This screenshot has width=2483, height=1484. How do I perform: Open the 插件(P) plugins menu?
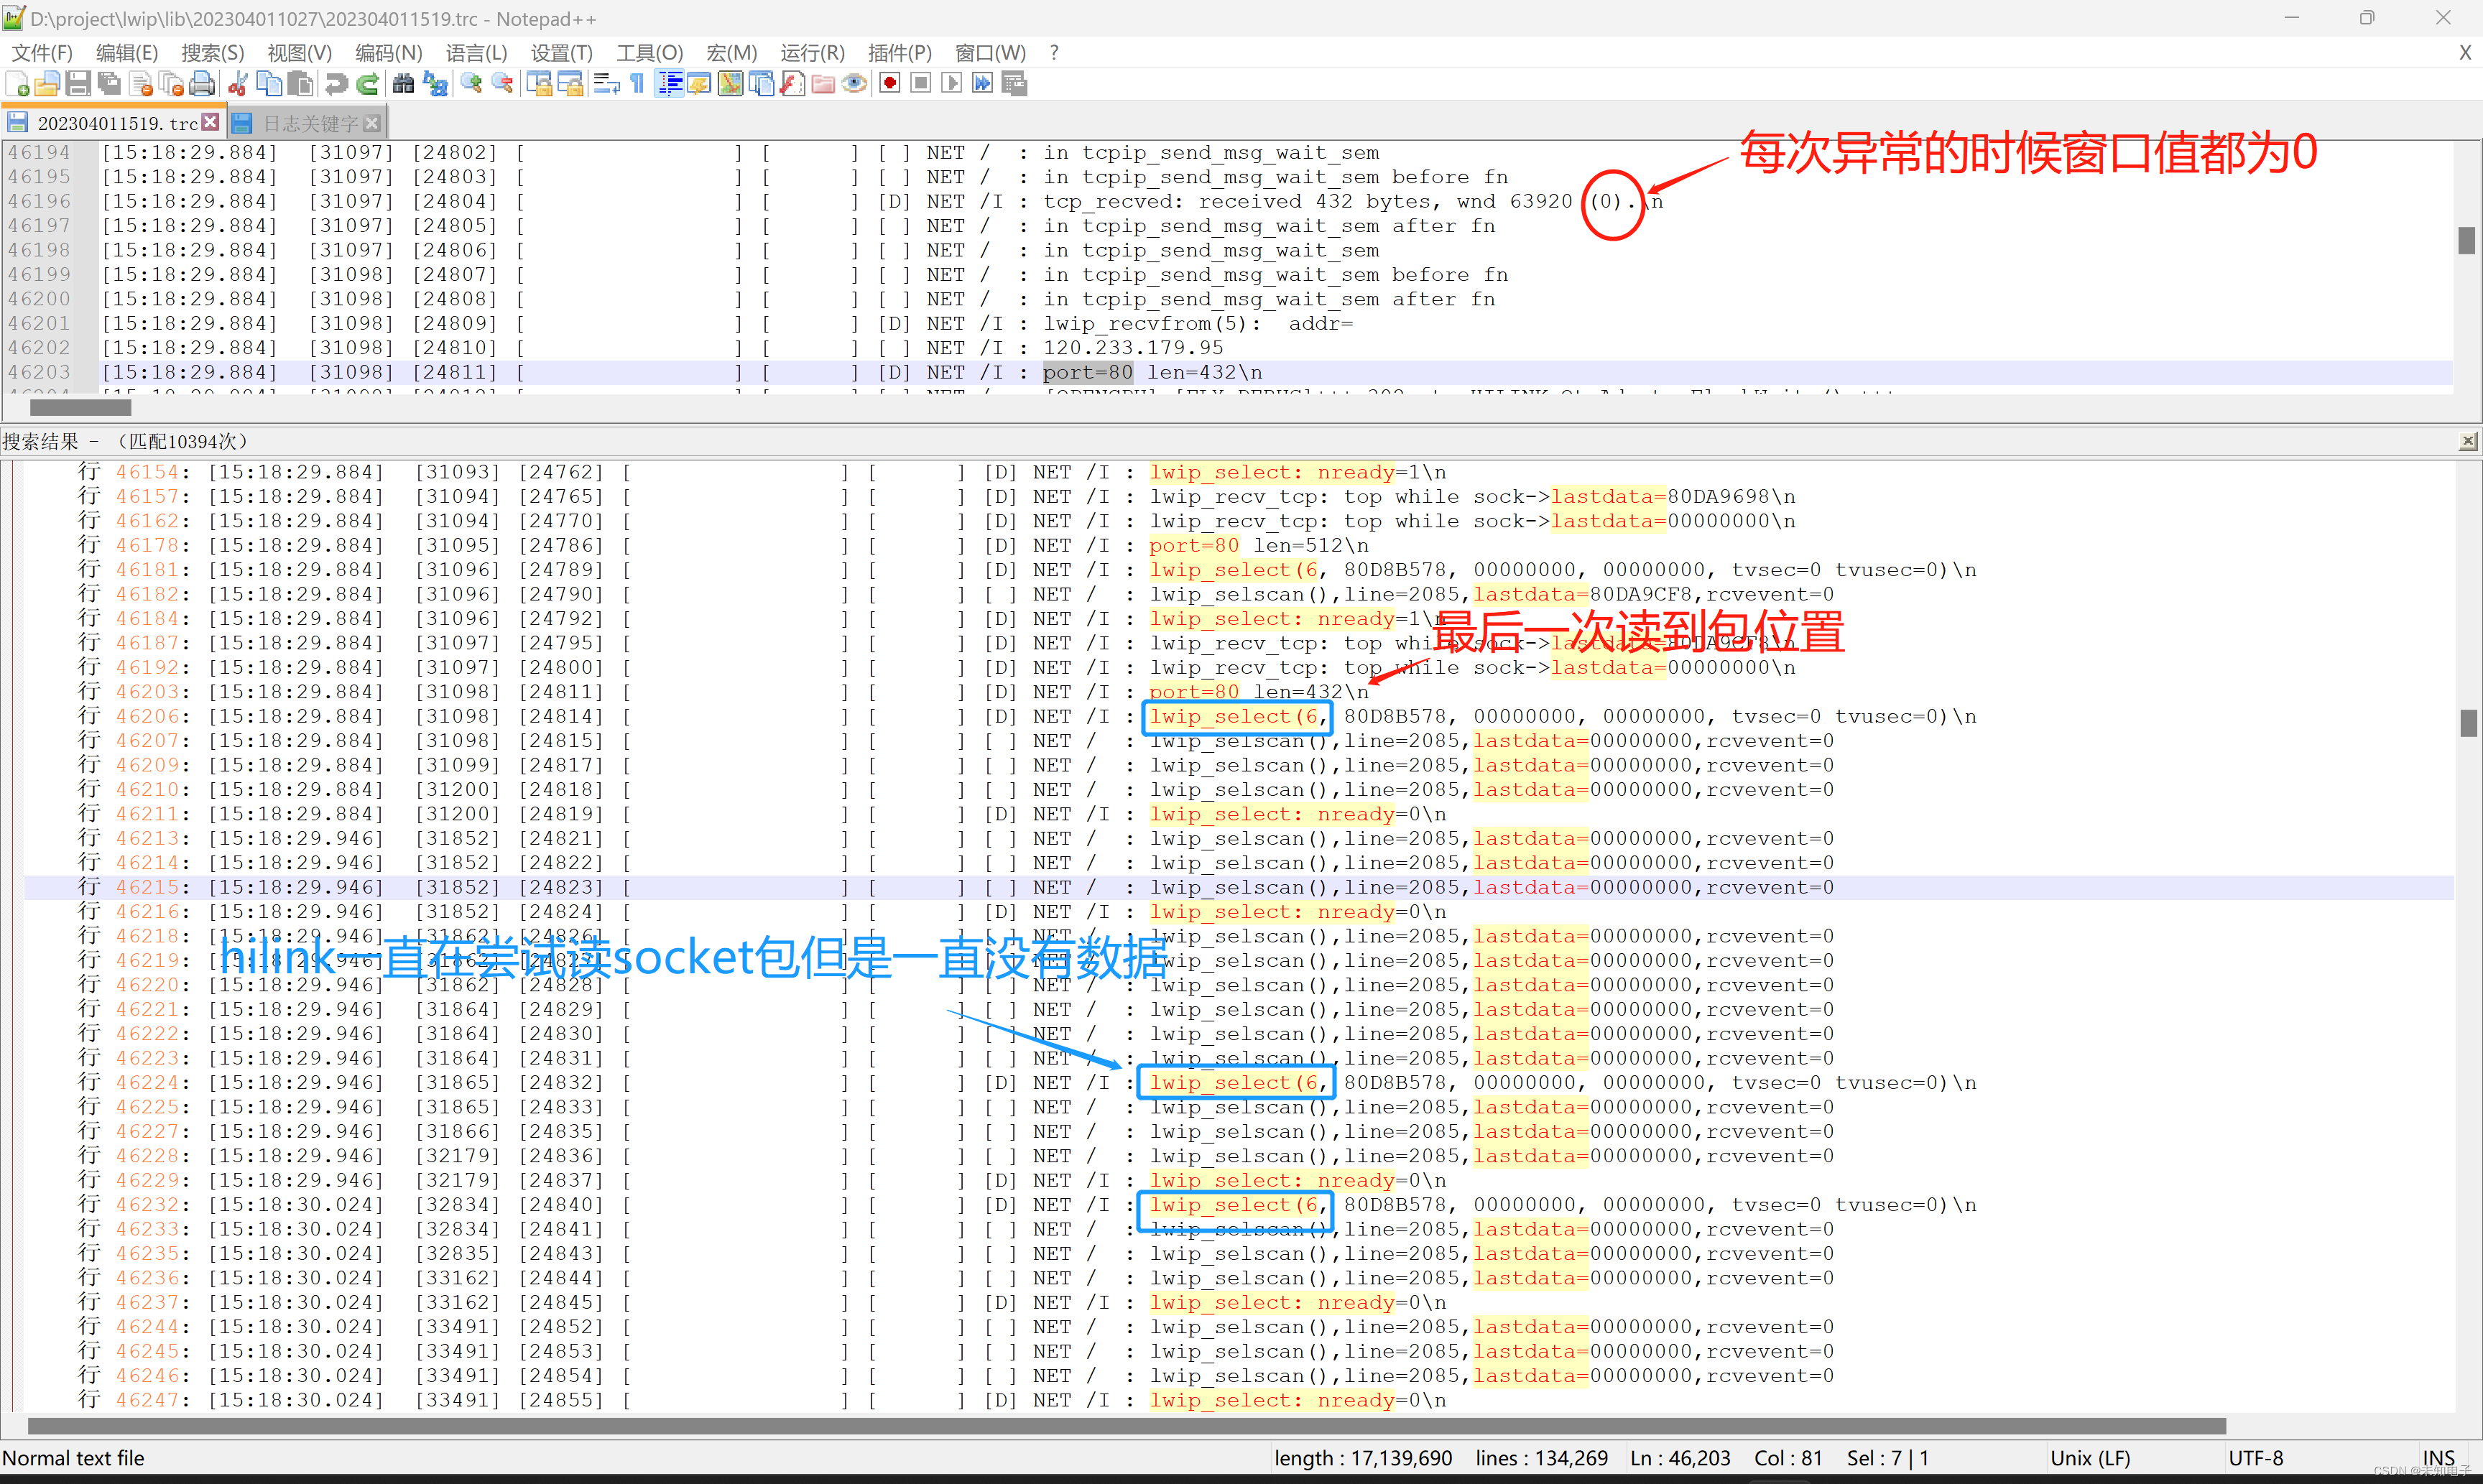(x=899, y=53)
